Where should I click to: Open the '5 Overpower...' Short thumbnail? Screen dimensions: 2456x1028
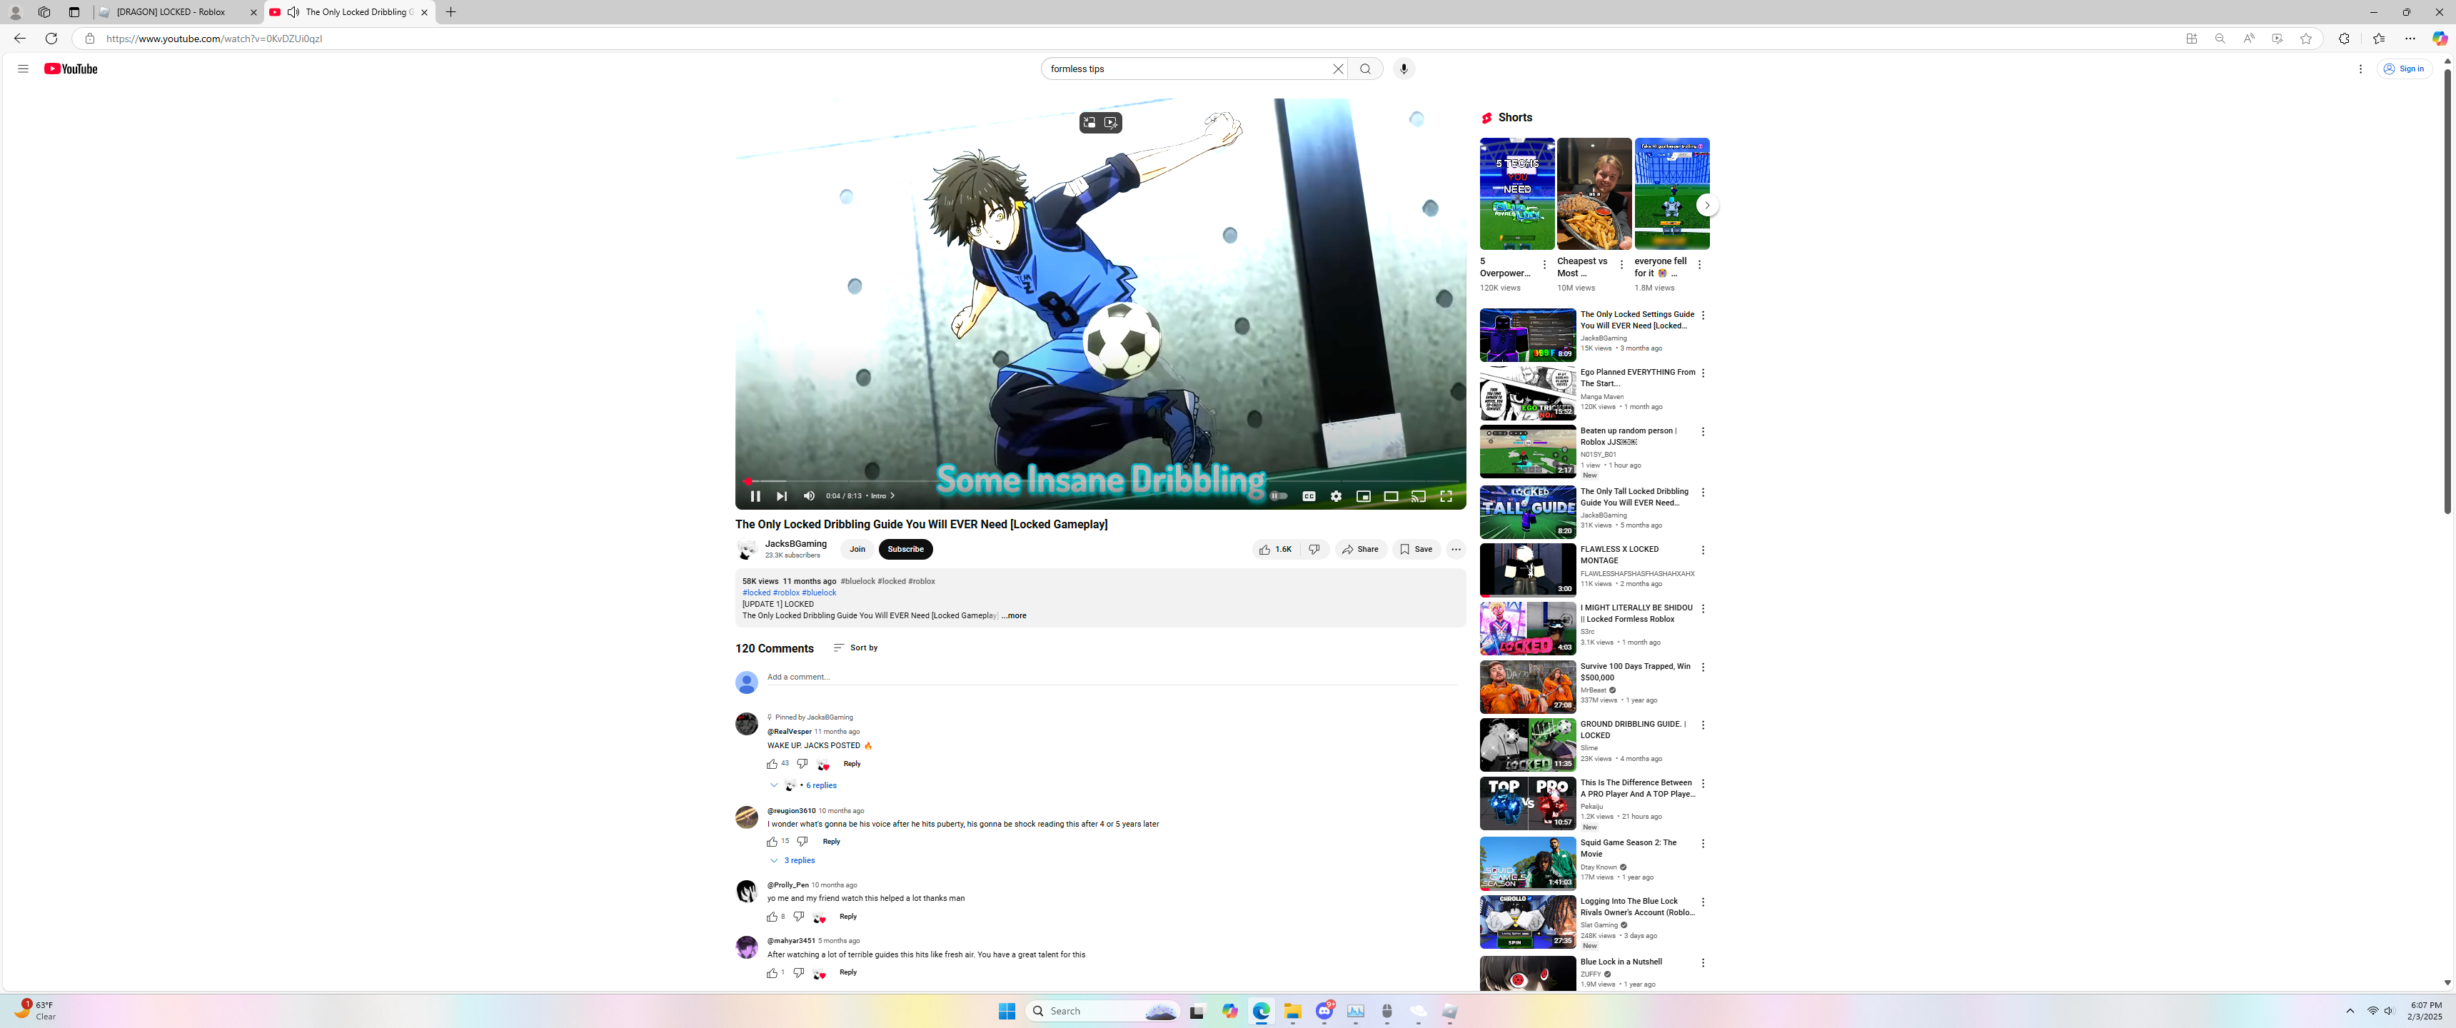click(x=1517, y=193)
